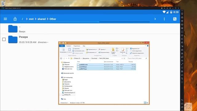
Task: Select pad00279.paz file in Explorer
Action: pyautogui.click(x=106, y=69)
